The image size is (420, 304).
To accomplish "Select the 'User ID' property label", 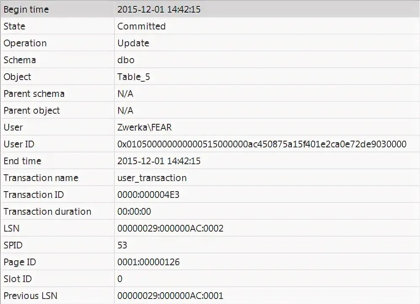I will click(x=19, y=144).
